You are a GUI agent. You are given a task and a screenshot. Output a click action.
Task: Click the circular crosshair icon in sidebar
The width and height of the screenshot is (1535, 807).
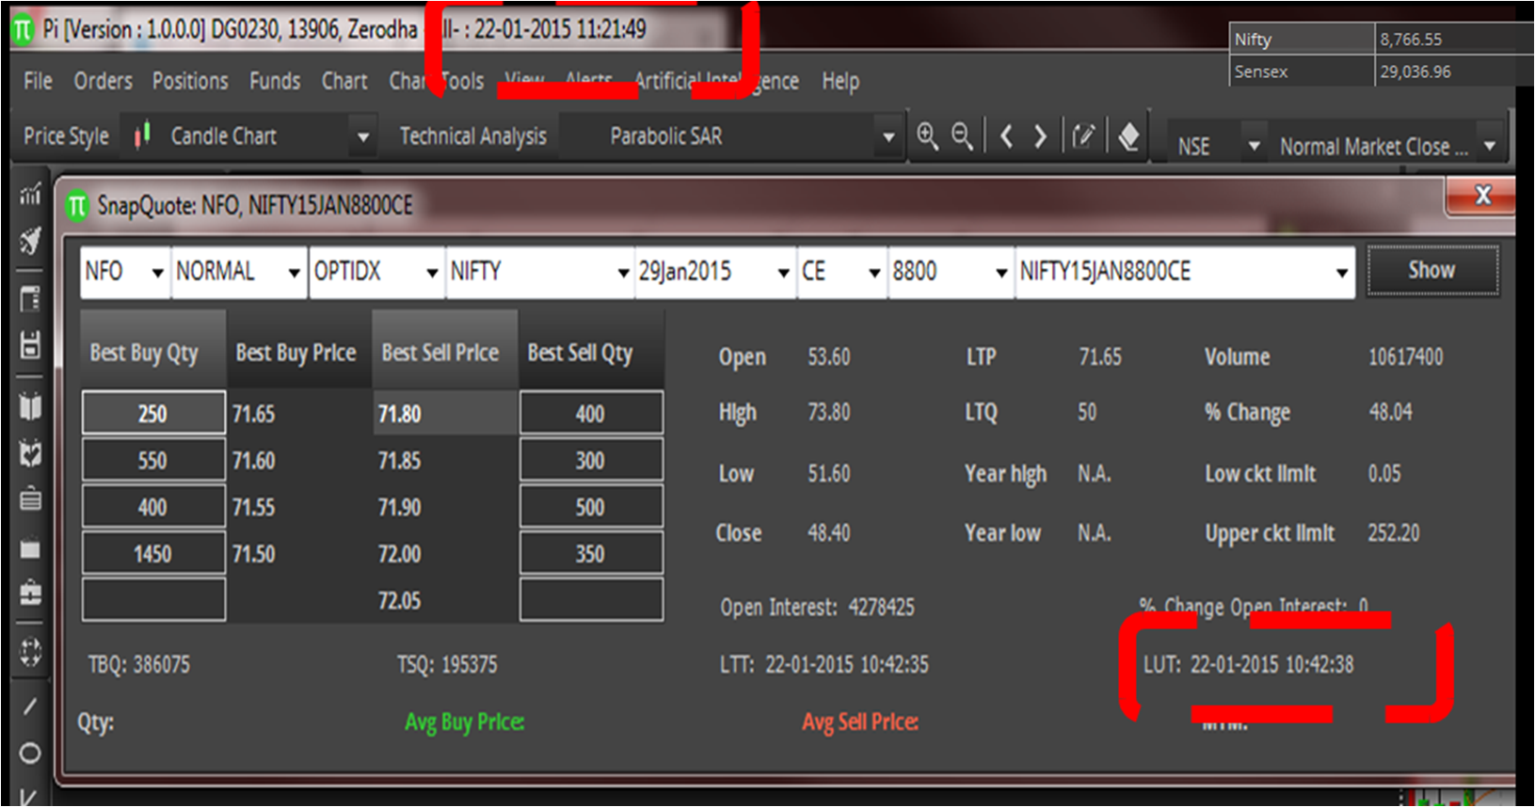(x=30, y=651)
